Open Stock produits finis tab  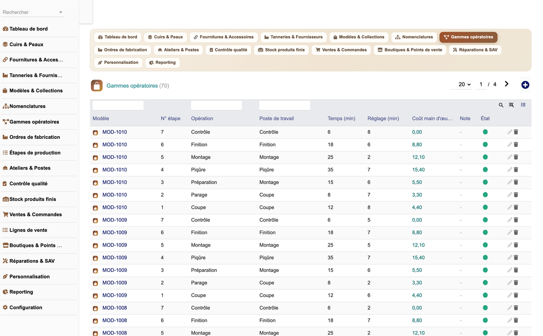point(281,50)
